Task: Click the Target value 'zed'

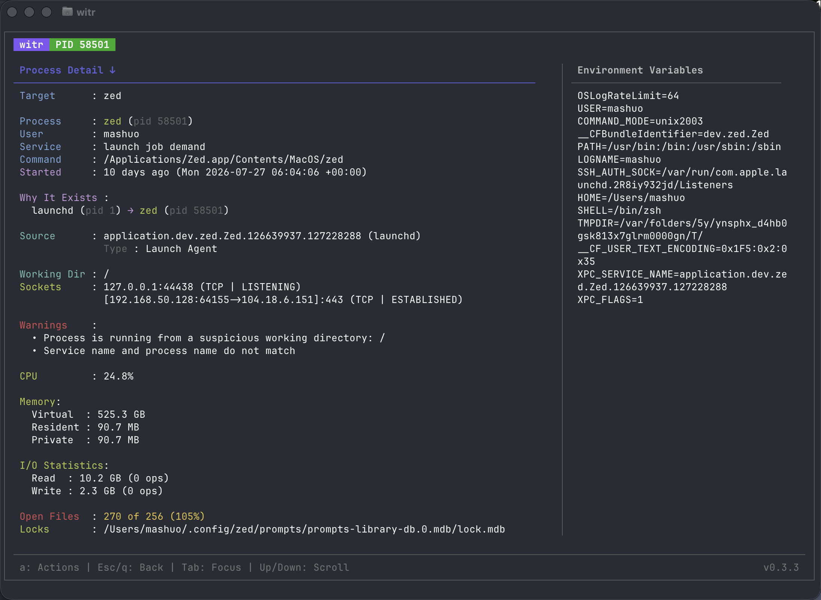Action: click(x=112, y=96)
